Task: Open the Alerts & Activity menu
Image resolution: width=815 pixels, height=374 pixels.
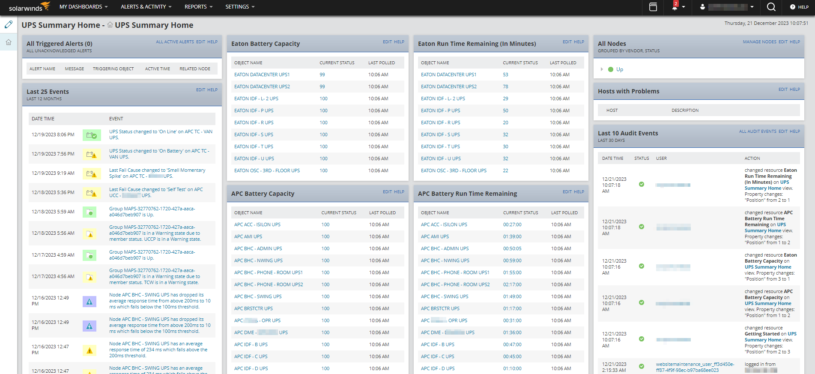Action: click(x=146, y=7)
